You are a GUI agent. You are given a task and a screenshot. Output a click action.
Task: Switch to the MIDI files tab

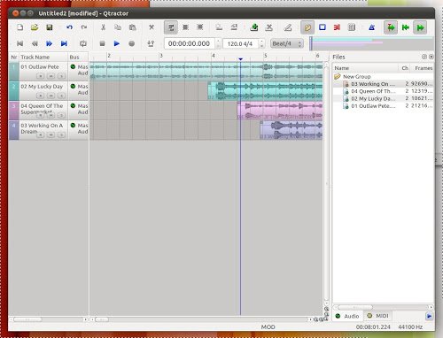(377, 316)
